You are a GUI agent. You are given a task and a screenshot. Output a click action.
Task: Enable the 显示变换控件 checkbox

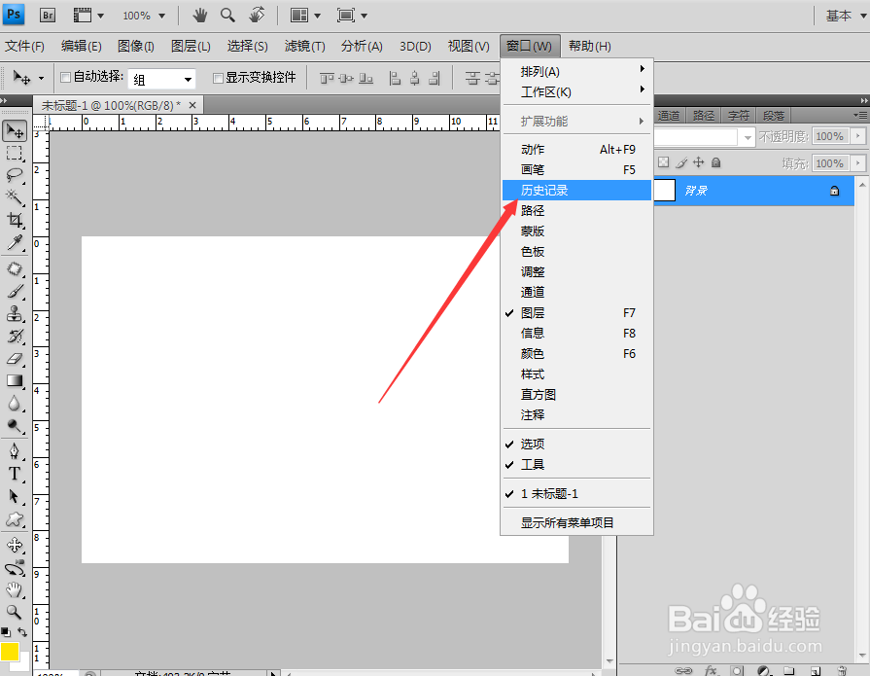click(218, 78)
